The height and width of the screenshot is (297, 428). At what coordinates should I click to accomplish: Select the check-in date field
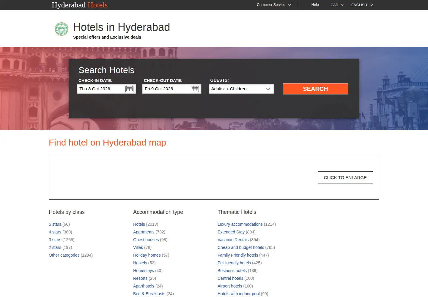coord(106,89)
